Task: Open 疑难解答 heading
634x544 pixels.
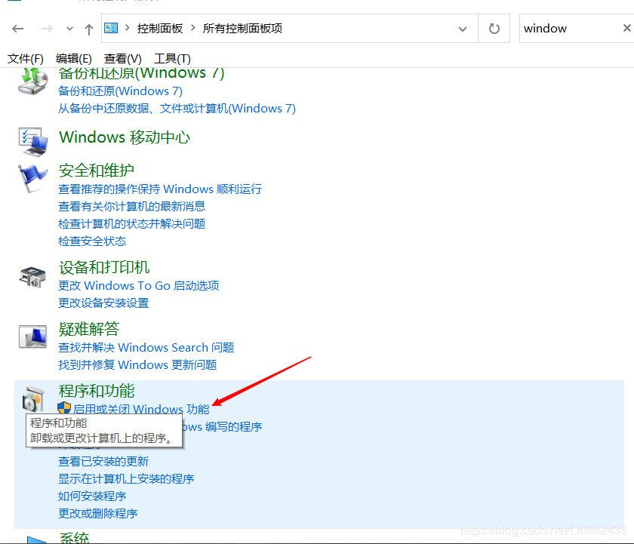Action: click(x=89, y=329)
